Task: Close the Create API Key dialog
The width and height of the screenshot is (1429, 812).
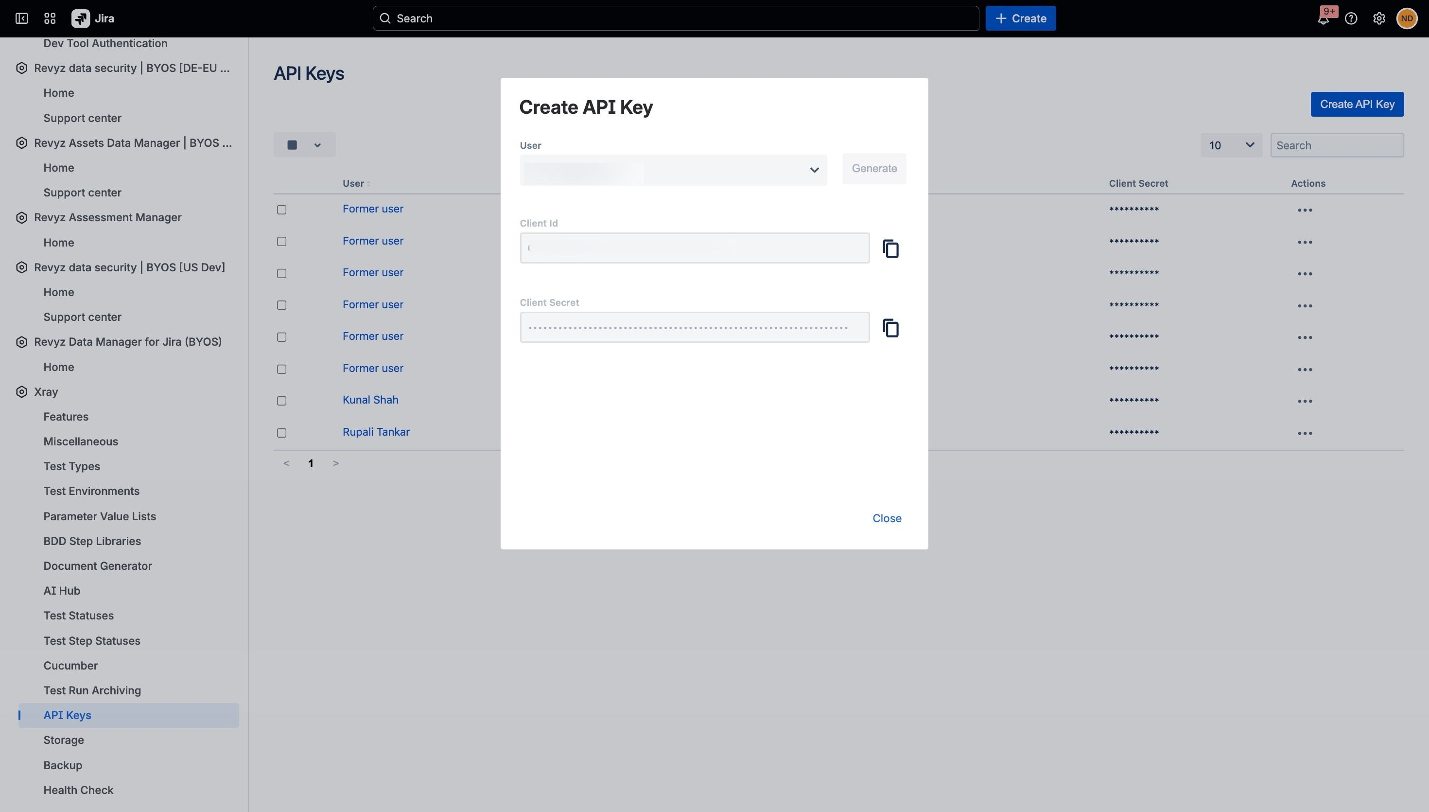Action: pos(887,518)
